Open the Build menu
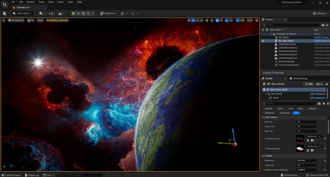Screen dimensions: 330x177 (51, 2)
